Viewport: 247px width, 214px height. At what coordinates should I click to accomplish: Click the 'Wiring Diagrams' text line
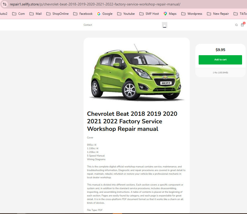coord(96,159)
